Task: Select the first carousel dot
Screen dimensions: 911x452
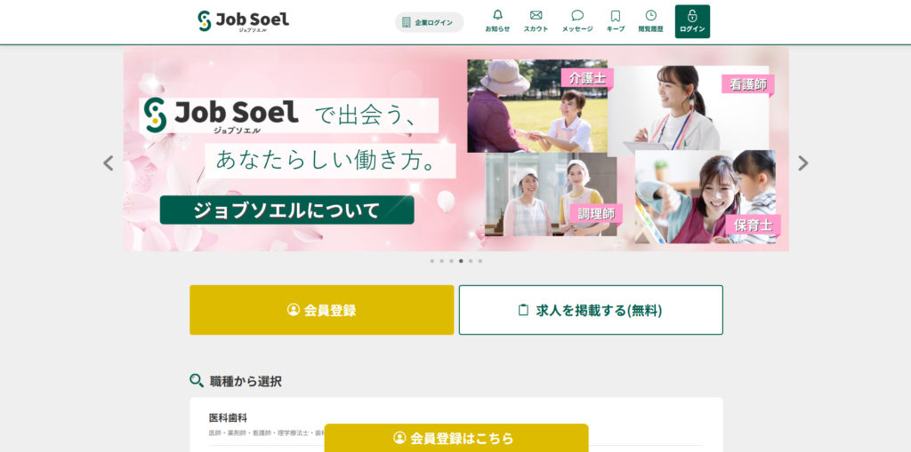Action: [x=432, y=261]
